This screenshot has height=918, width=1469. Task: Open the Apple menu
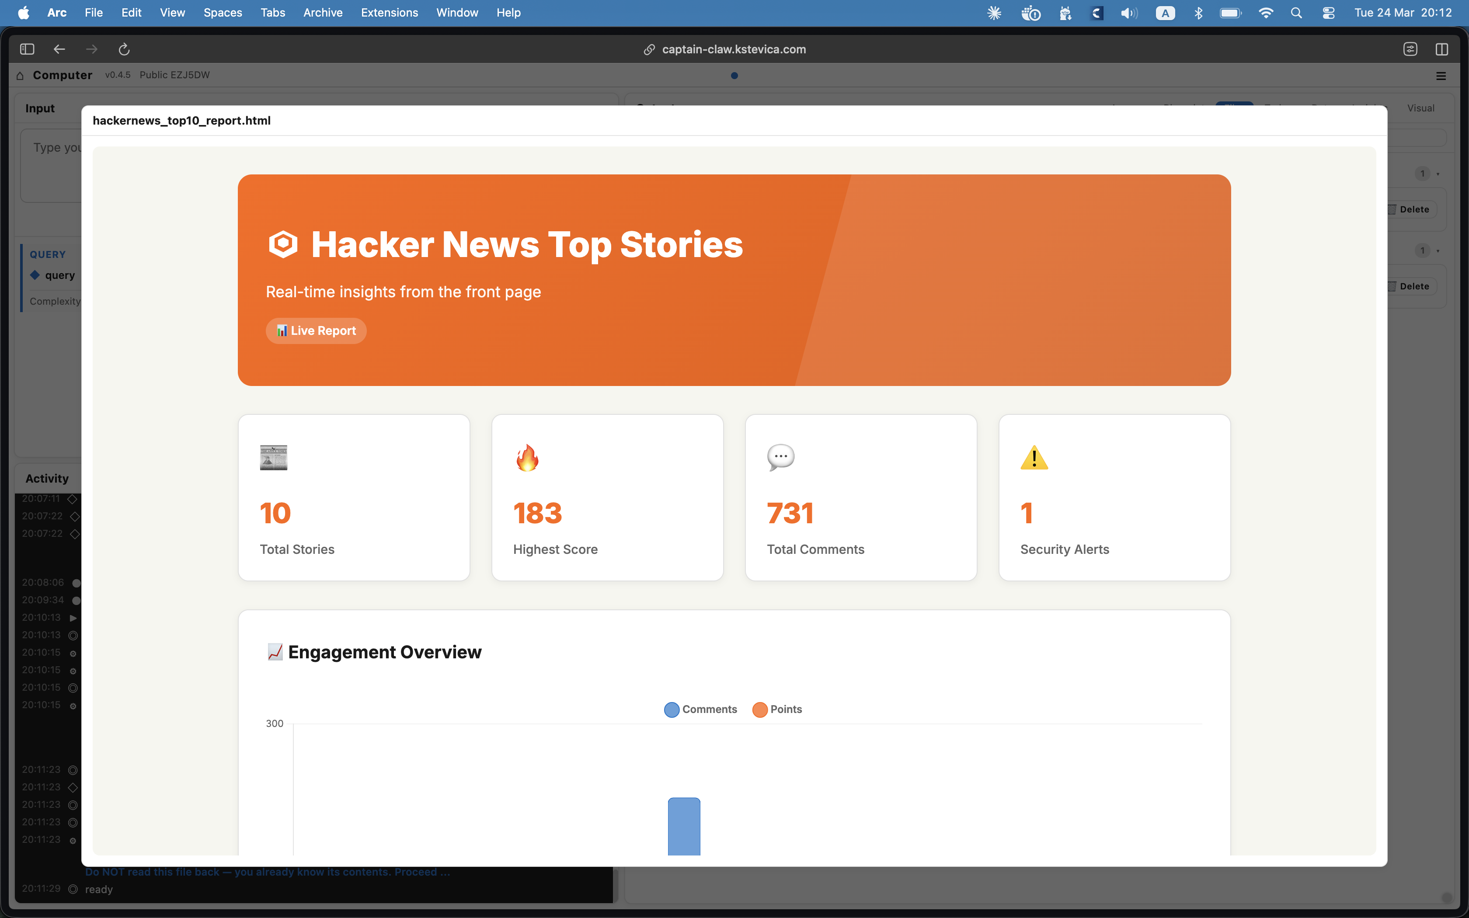coord(24,13)
